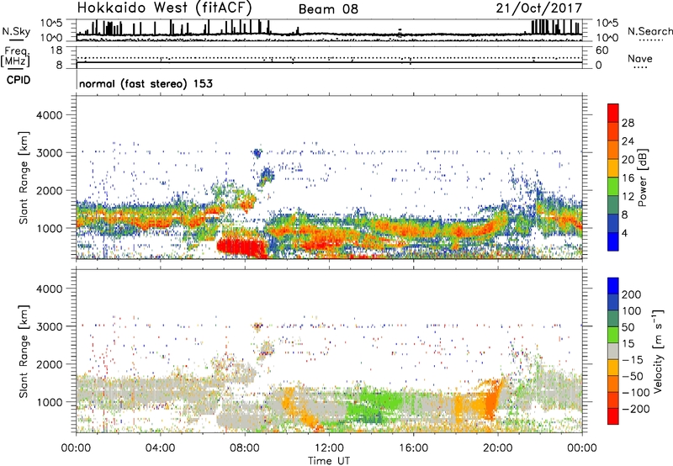This screenshot has height=466, width=673.
Task: Click the '20:00' time axis tick label
Action: pos(498,448)
